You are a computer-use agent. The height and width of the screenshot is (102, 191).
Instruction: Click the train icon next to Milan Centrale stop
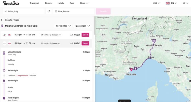pos(4,53)
